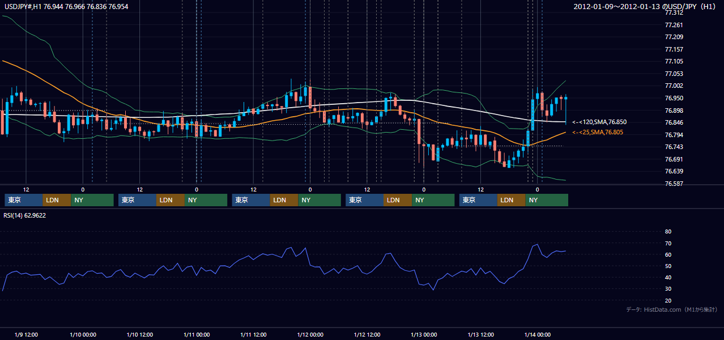Select the RSI 80 level label
Viewport: 724px width, 340px height.
click(668, 232)
